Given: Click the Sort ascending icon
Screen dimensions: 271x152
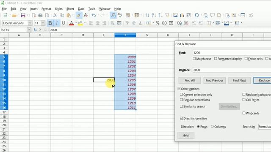Looking at the screenshot, I should coord(154,15).
